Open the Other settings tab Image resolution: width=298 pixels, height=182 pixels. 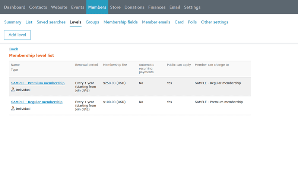pos(215,22)
